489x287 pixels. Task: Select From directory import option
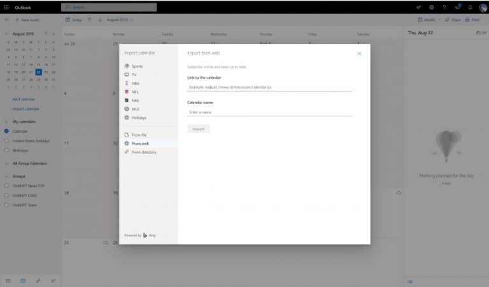point(141,152)
